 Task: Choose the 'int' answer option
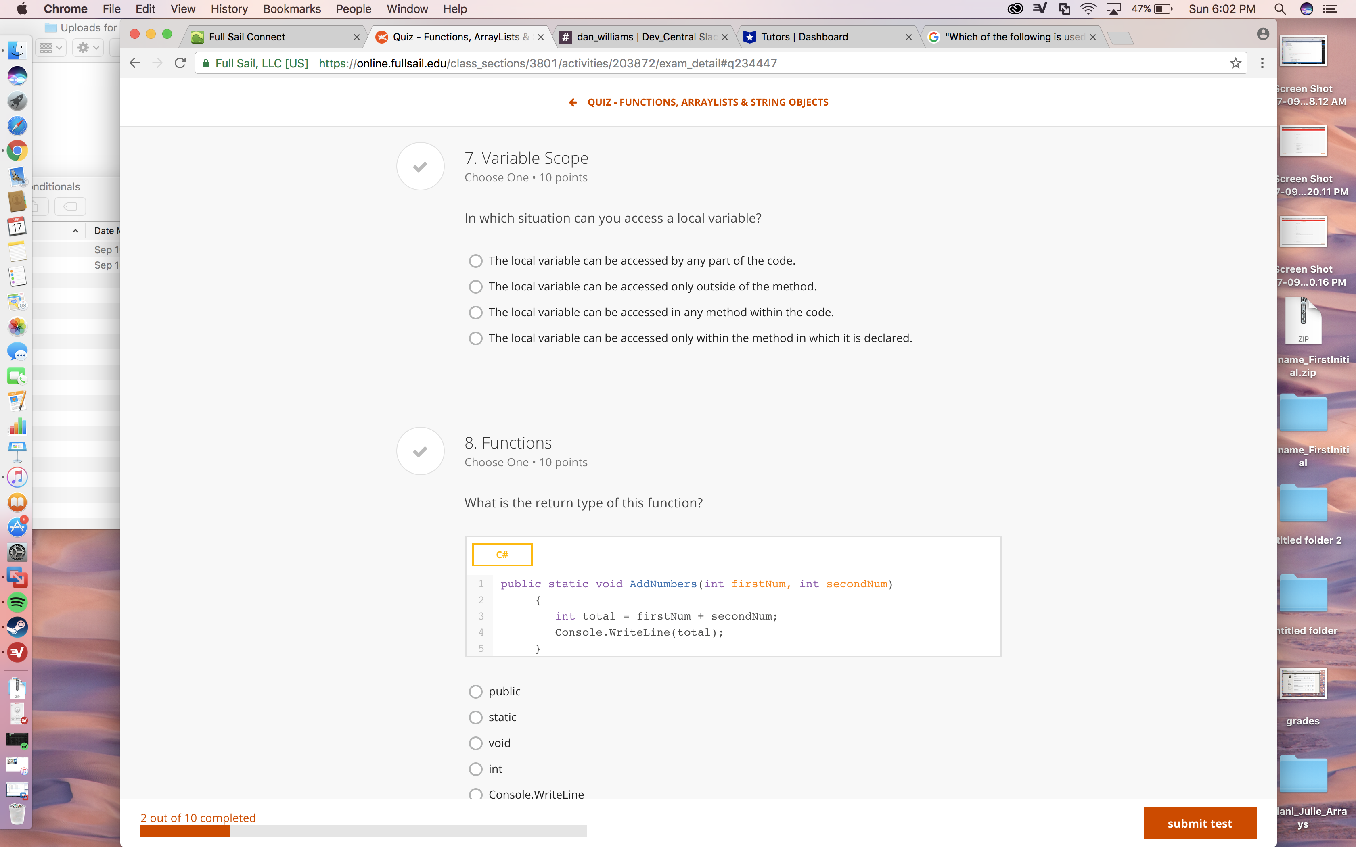(x=476, y=769)
